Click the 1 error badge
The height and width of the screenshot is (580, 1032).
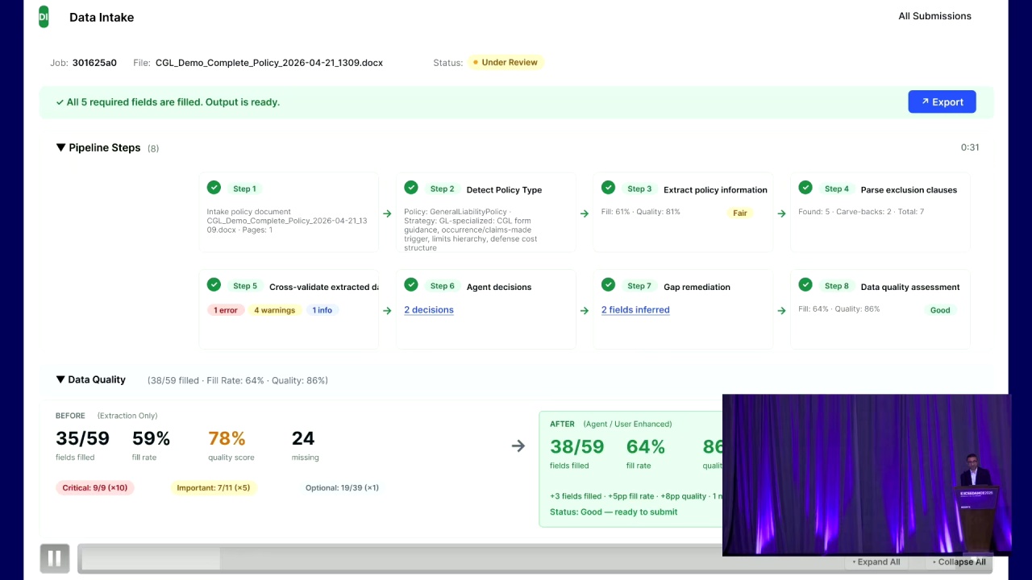point(226,310)
